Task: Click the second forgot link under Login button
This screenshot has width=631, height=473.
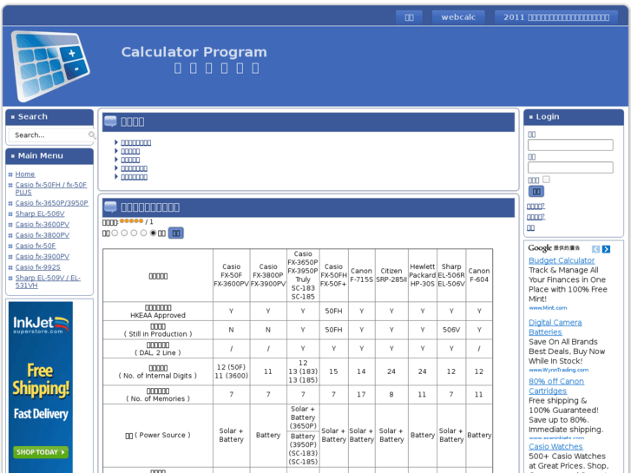Action: 536,217
